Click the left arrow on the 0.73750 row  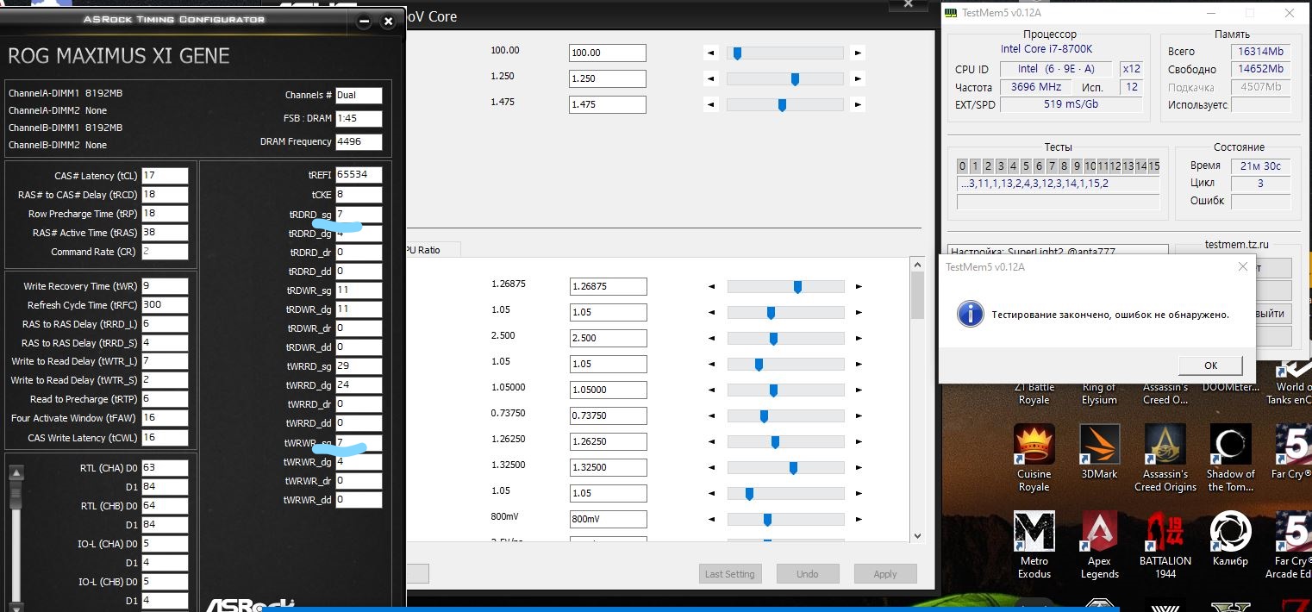coord(711,416)
